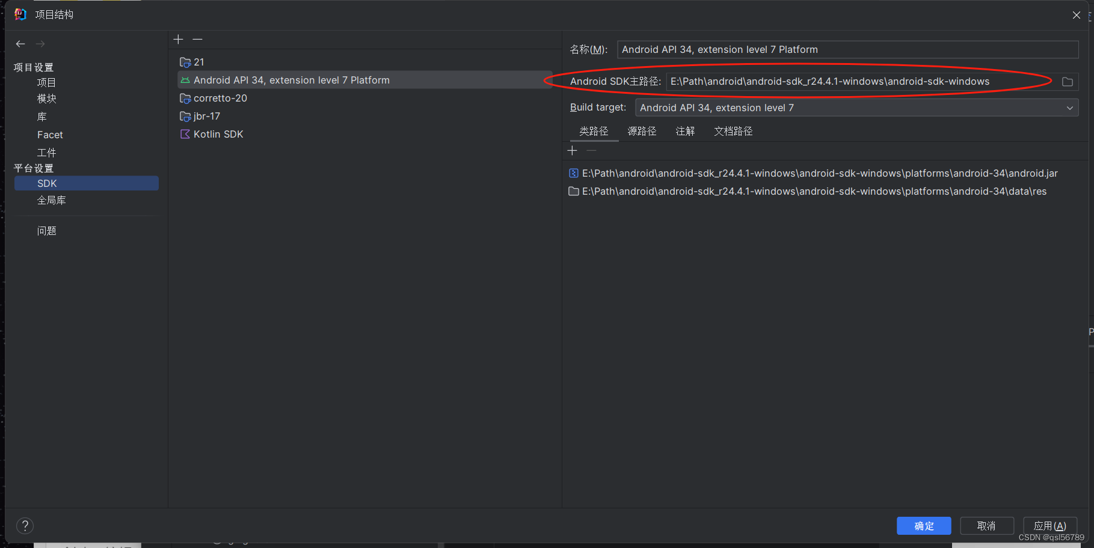Click the plus icon under 类路径 to add entry
This screenshot has width=1094, height=548.
click(x=571, y=150)
